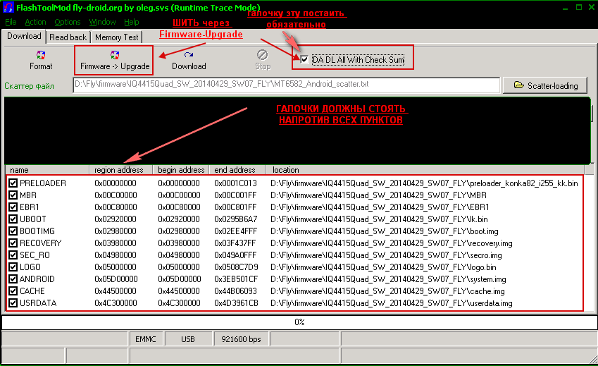Click the Format toolbar icon
The height and width of the screenshot is (366, 598).
click(41, 55)
